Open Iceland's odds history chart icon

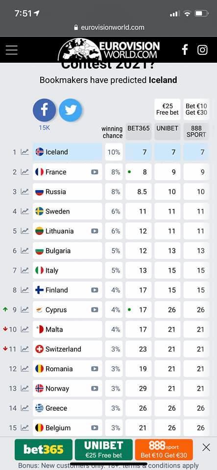pos(25,152)
